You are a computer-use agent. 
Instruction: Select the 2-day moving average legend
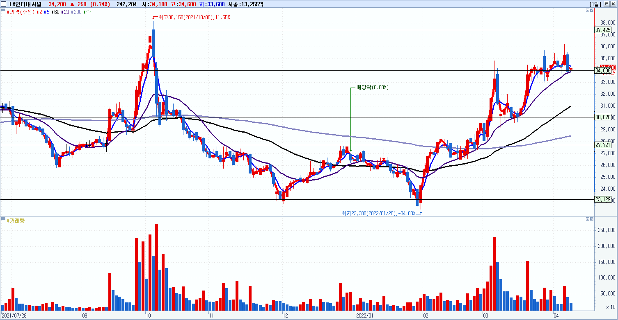(x=39, y=12)
